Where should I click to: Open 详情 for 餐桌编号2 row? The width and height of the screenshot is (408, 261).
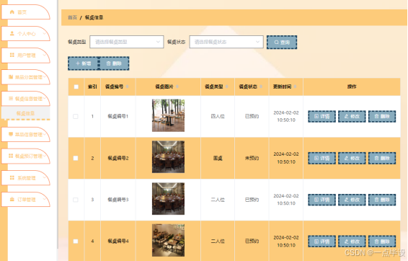[x=321, y=158]
